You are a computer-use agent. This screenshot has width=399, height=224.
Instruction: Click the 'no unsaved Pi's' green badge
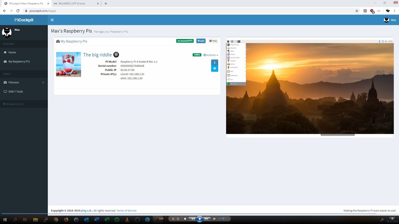(x=185, y=41)
